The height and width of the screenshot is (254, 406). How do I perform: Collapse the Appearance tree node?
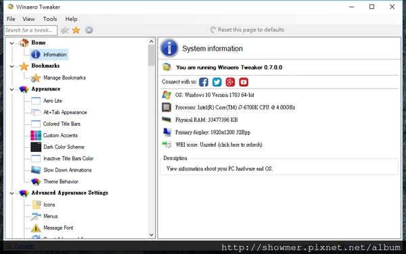pos(12,89)
